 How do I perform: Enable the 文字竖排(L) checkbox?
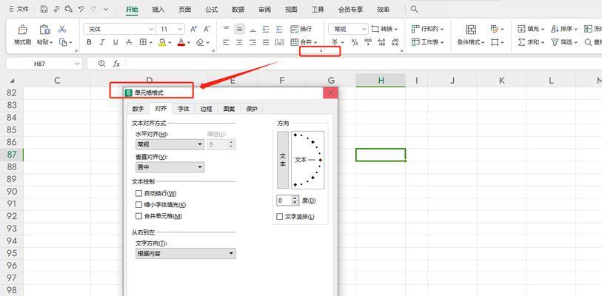(x=279, y=217)
